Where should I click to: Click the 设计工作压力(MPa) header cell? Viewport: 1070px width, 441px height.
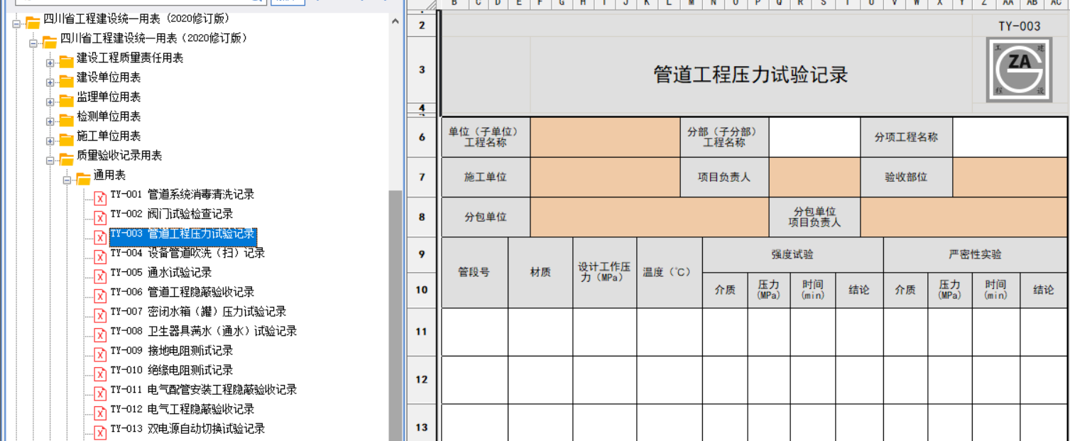[604, 273]
